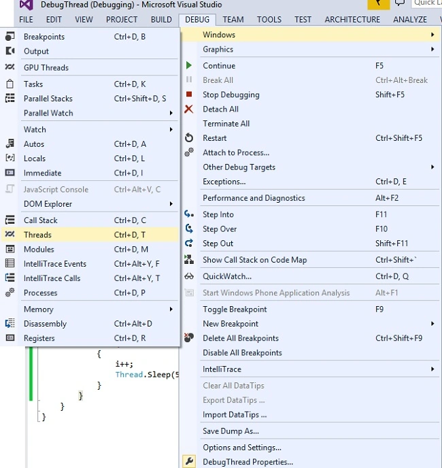Image resolution: width=442 pixels, height=468 pixels.
Task: Choose Toggle Breakpoint menu entry
Action: (310, 309)
